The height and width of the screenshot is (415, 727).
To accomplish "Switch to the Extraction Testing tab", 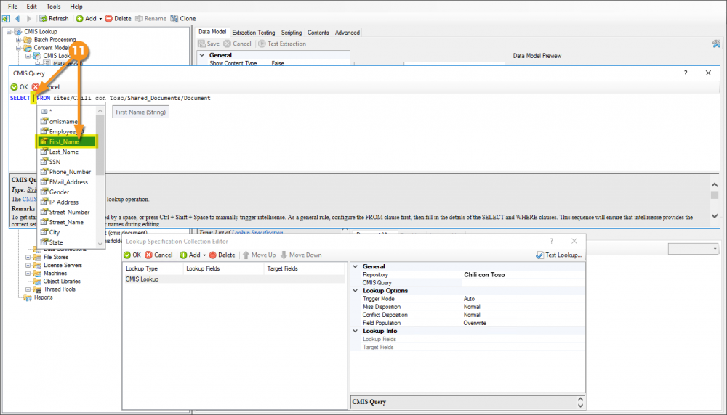I will tap(254, 33).
